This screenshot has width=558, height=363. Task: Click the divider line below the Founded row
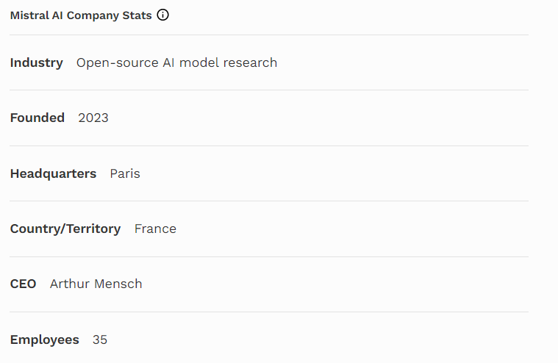[269, 145]
